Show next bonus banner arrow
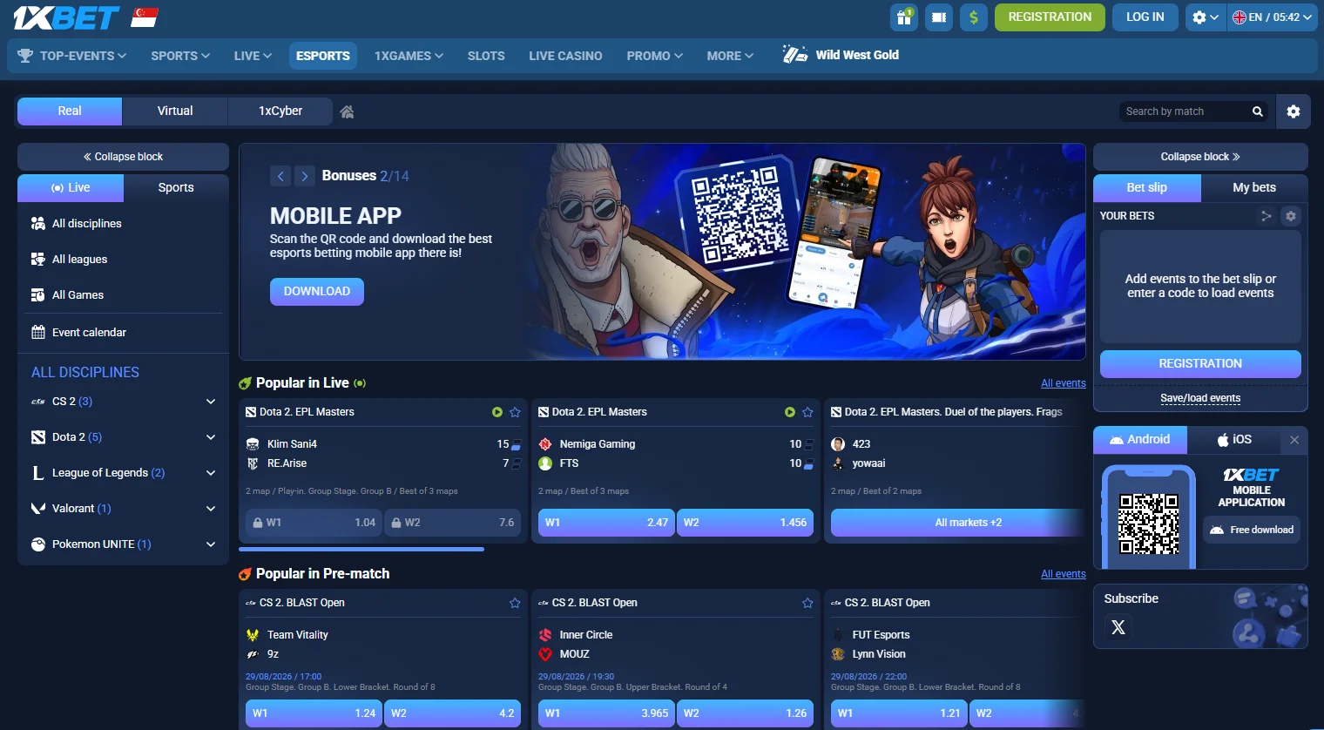This screenshot has width=1324, height=730. pyautogui.click(x=304, y=176)
